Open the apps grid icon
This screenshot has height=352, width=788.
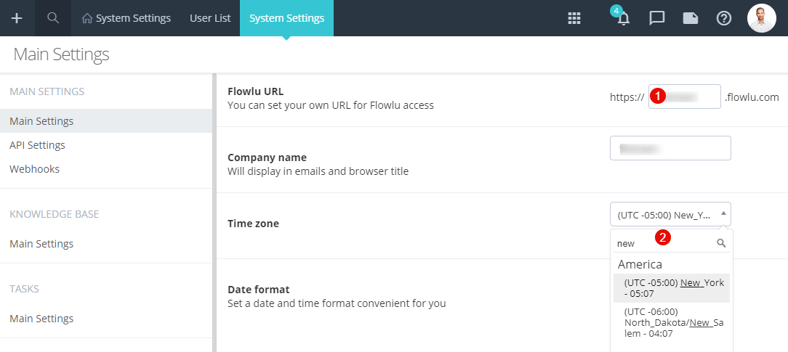click(x=574, y=19)
